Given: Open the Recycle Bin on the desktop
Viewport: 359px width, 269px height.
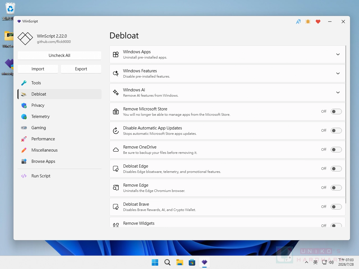Looking at the screenshot, I should (x=10, y=11).
